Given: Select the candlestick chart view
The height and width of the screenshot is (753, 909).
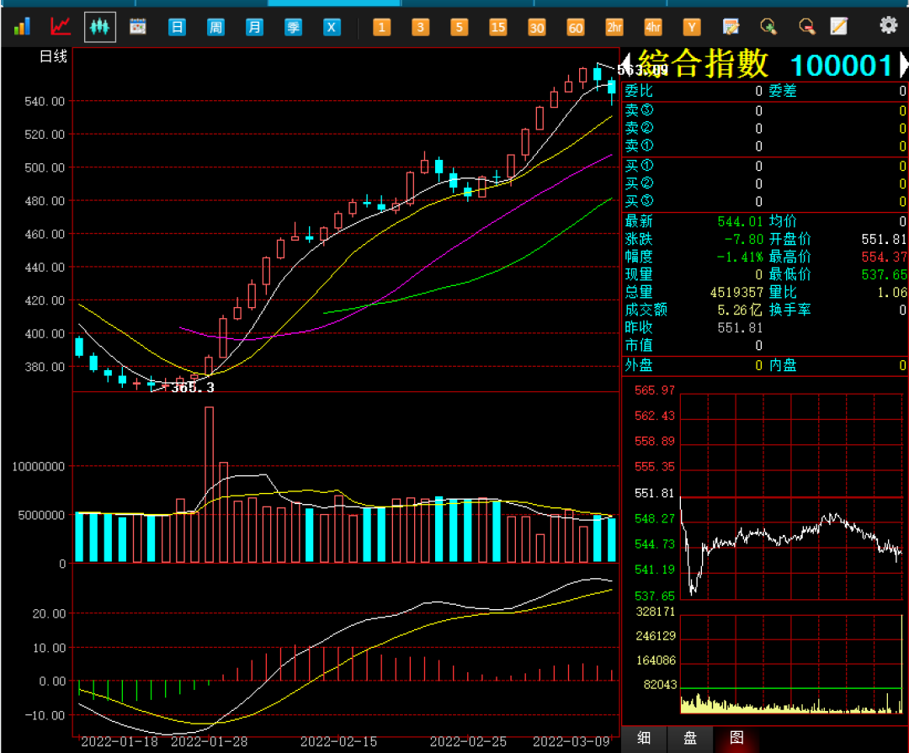Looking at the screenshot, I should (x=99, y=27).
